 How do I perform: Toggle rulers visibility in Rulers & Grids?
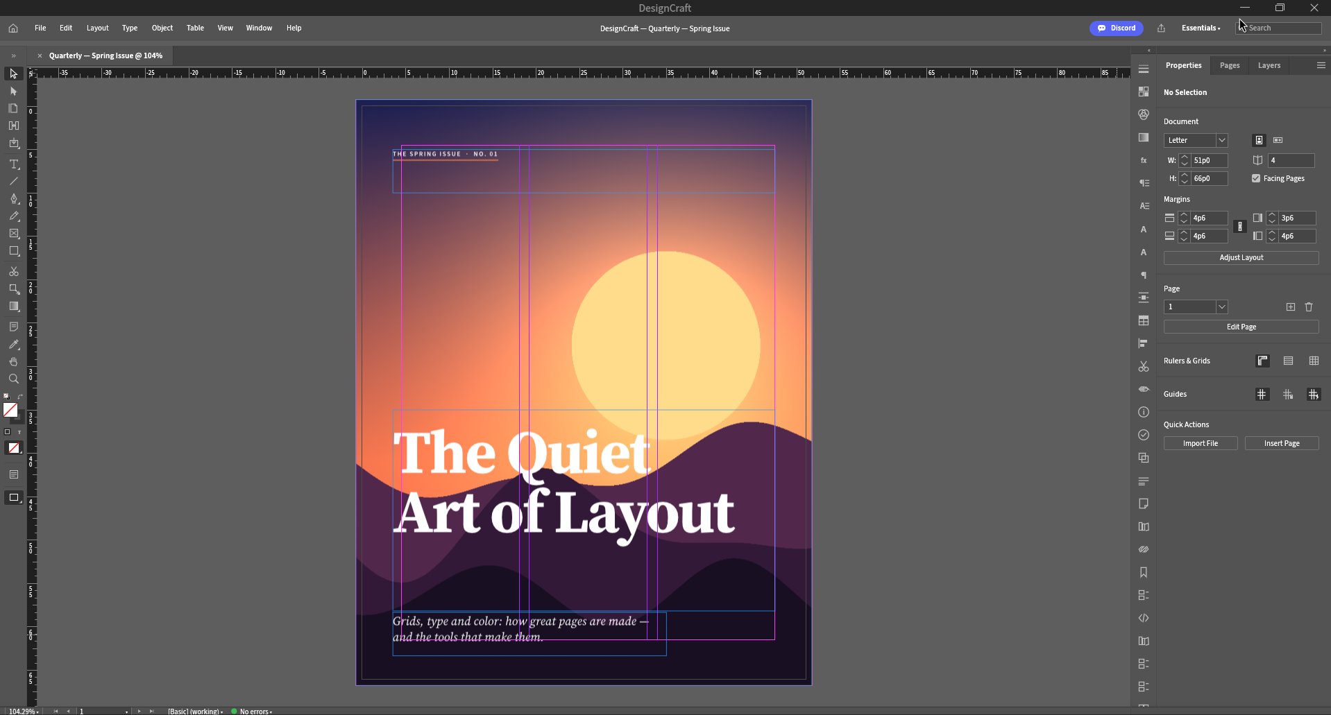(1263, 361)
